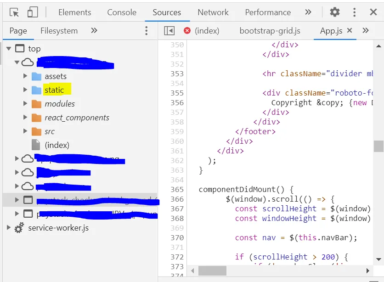Image resolution: width=384 pixels, height=282 pixels.
Task: Click the orange modules folder icon
Action: [36, 104]
